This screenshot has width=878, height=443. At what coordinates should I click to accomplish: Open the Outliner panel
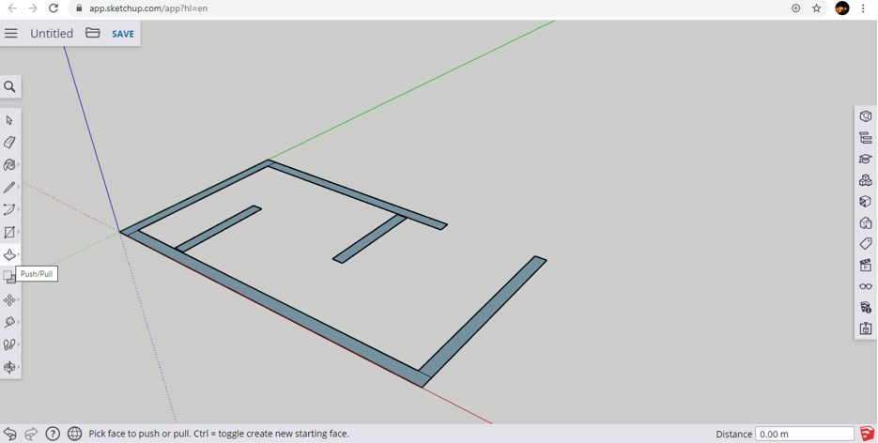tap(866, 138)
